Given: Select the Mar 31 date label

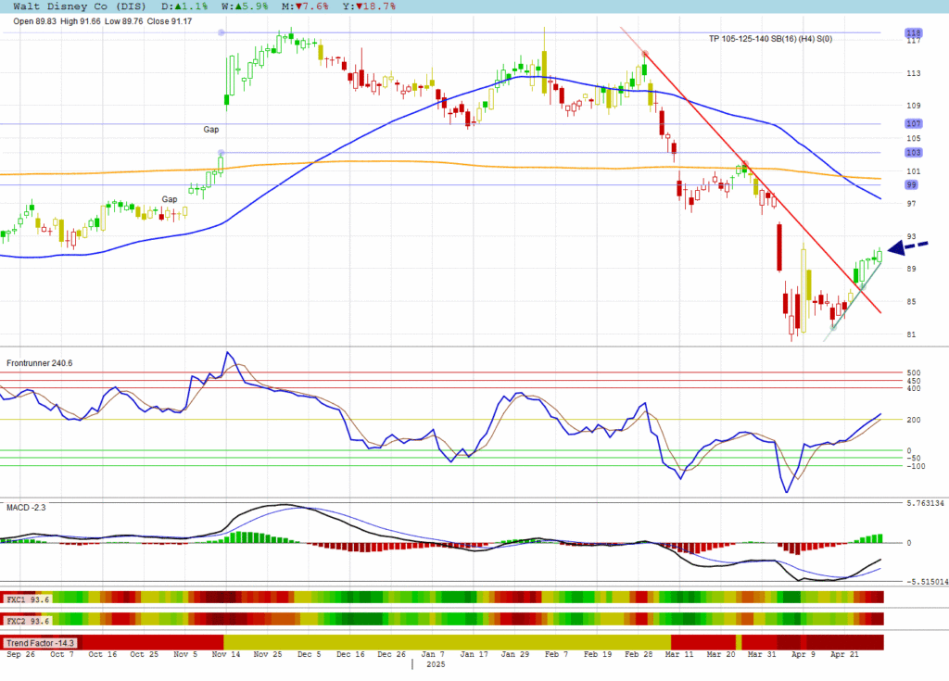Looking at the screenshot, I should tap(762, 654).
